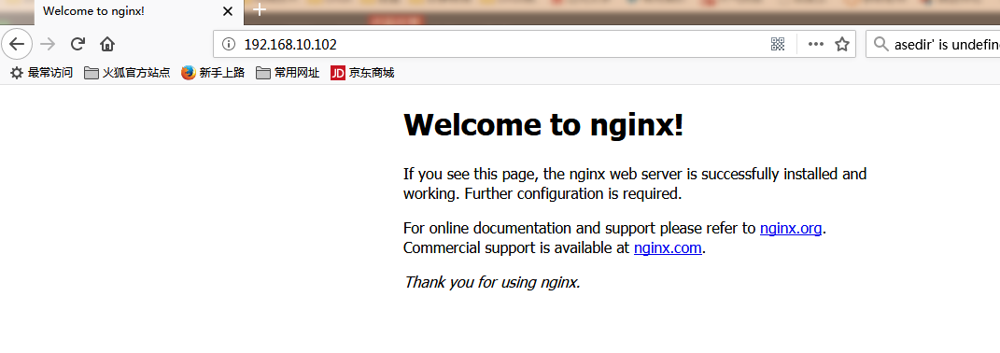The width and height of the screenshot is (1000, 353).
Task: Reload the current page
Action: click(x=77, y=44)
